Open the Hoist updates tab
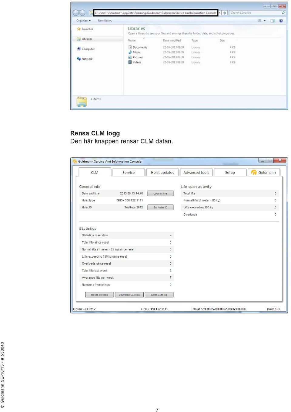 point(162,172)
